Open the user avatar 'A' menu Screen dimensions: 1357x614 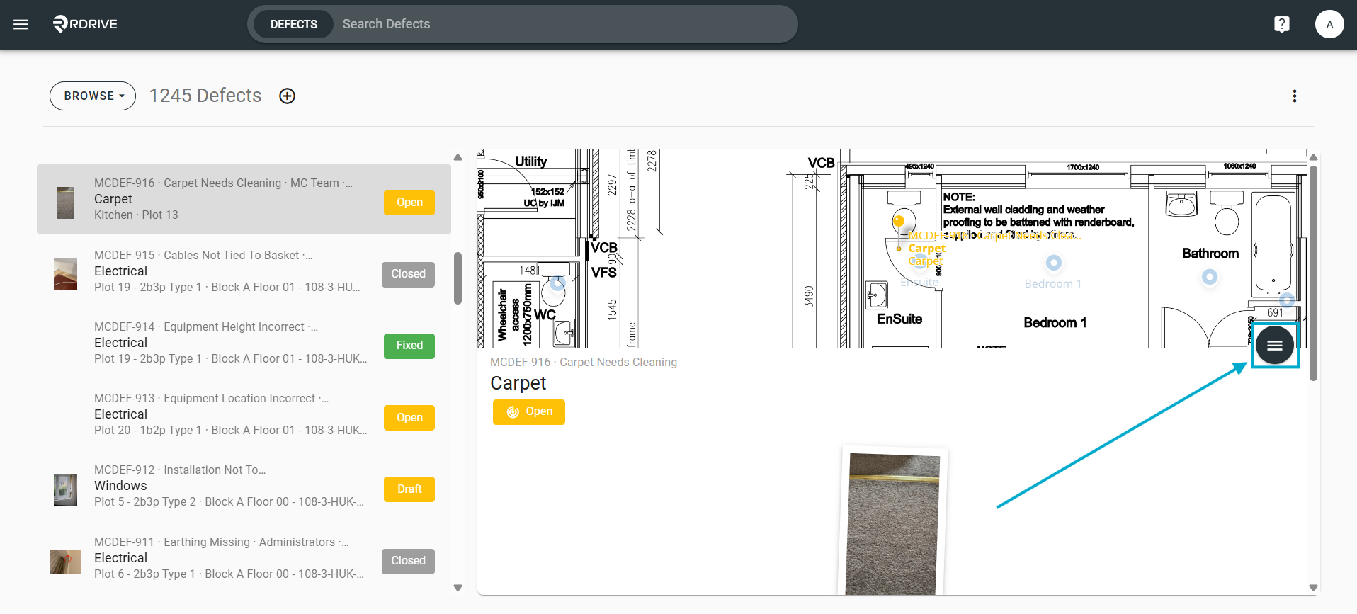[1329, 24]
